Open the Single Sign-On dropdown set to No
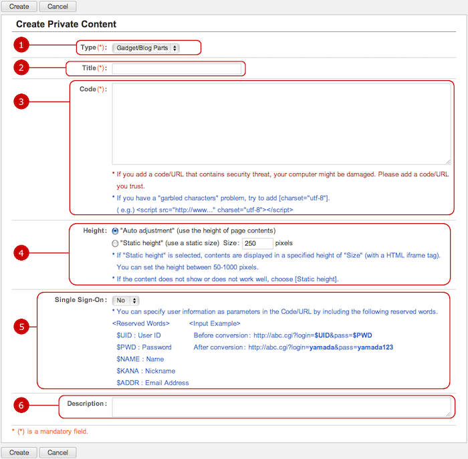Viewport: 468px width, 459px height. coord(126,301)
